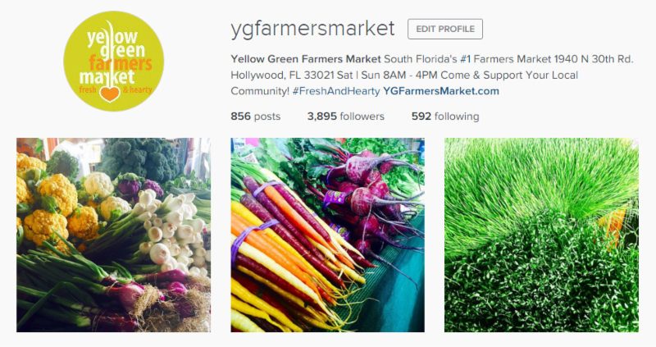656x347 pixels.
Task: Click the 'farmers' orange text in the logo
Action: click(x=121, y=64)
